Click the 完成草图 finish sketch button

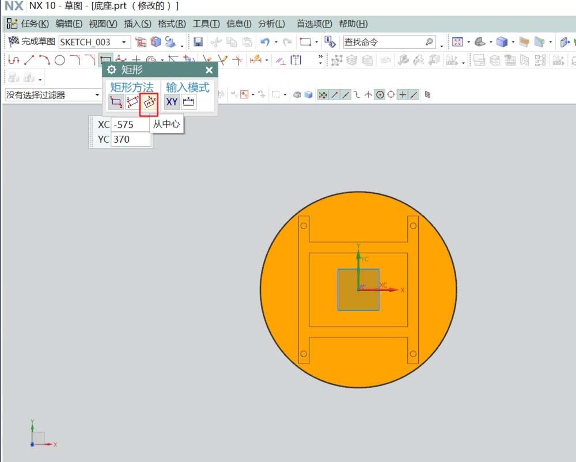coord(32,41)
